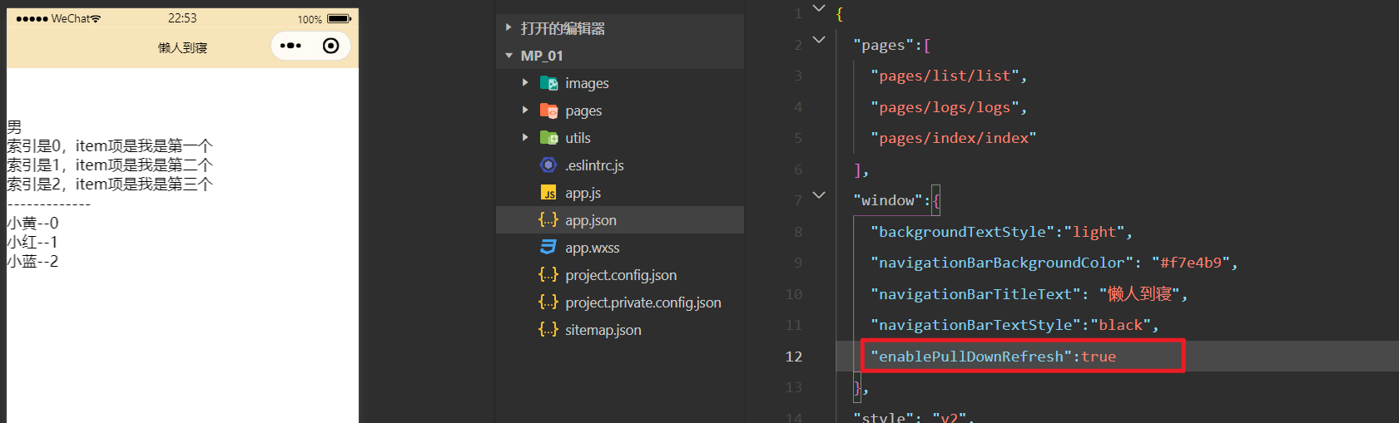Click the 索引是1 list row

[x=110, y=165]
